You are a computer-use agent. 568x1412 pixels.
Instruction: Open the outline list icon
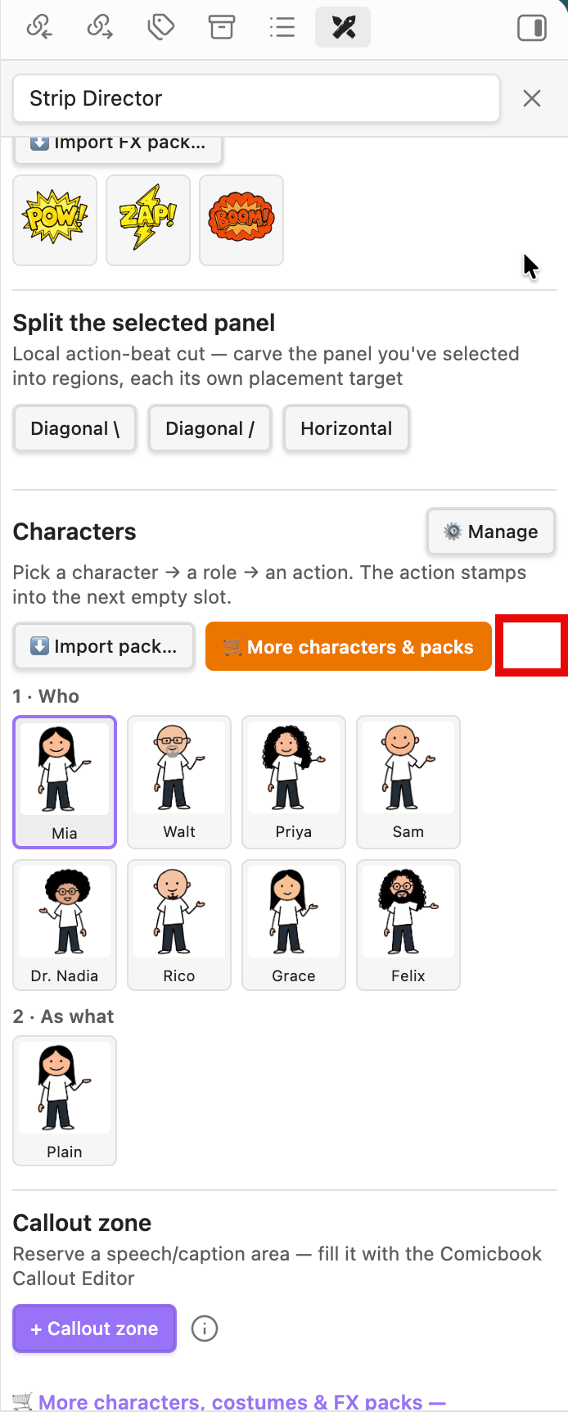282,27
